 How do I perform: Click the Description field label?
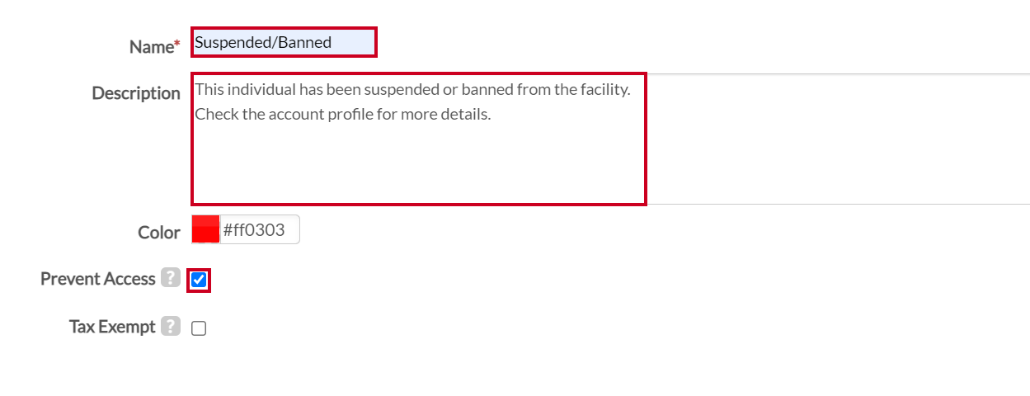tap(136, 93)
